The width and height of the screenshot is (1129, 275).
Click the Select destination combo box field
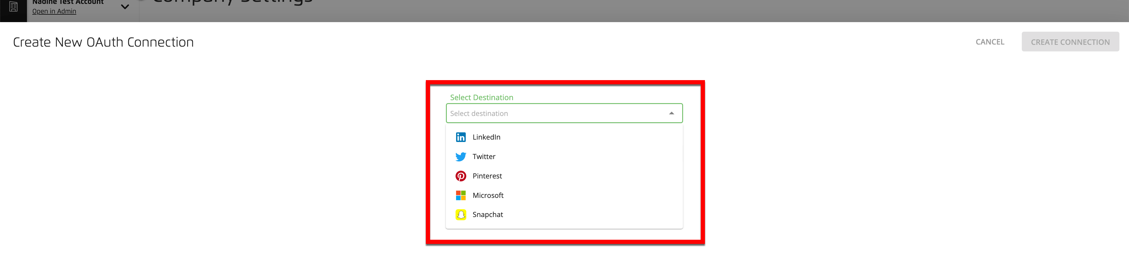point(564,113)
